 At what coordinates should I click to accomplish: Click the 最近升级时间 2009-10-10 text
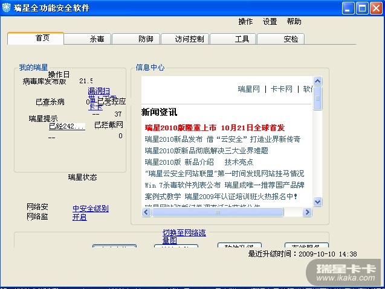pos(302,254)
